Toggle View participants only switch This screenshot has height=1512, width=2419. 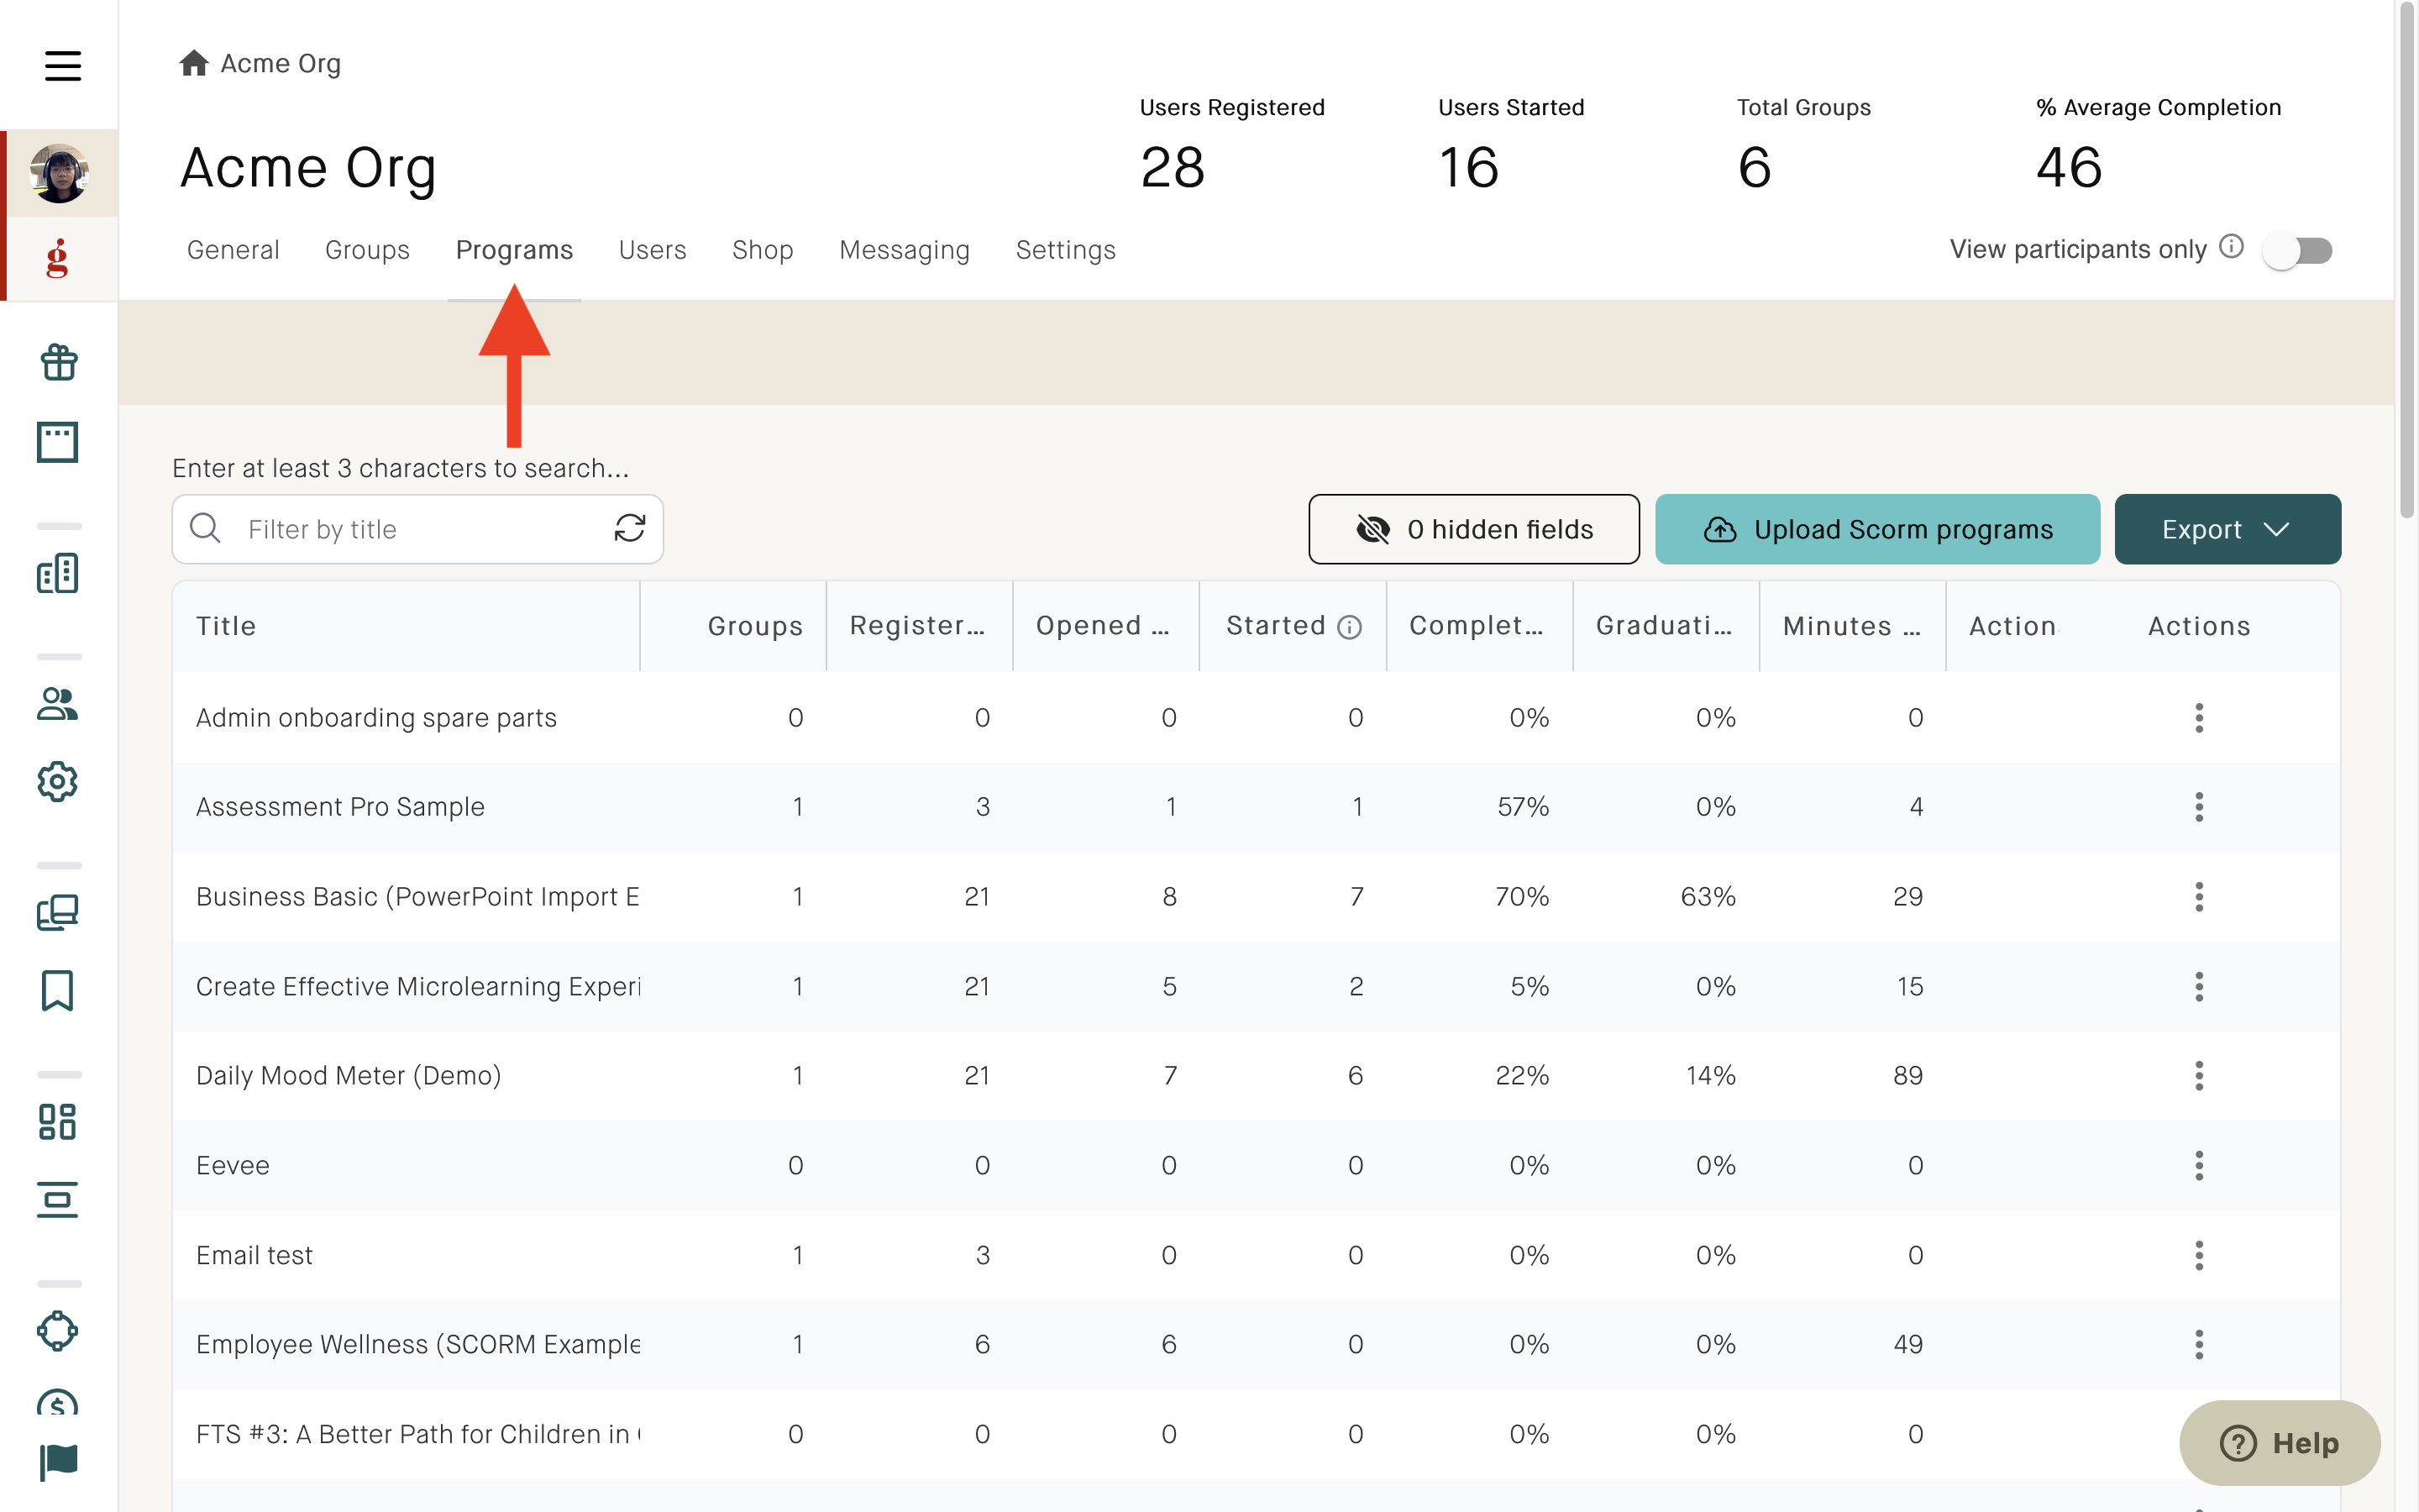2299,250
